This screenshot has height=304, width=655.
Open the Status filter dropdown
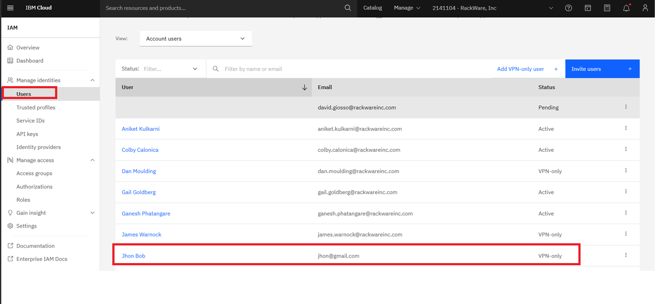click(161, 69)
